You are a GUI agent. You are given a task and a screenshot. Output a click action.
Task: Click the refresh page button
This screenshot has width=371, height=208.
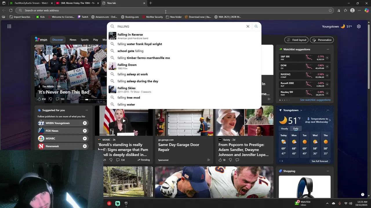(x=11, y=10)
